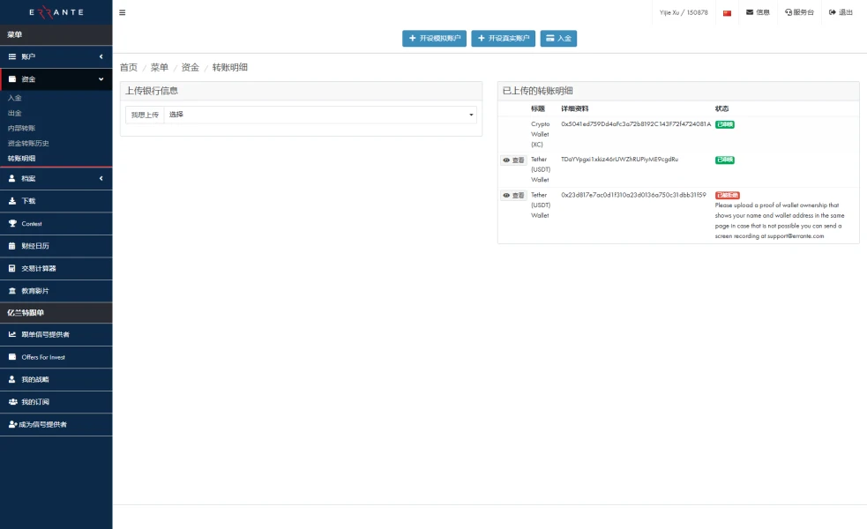867x529 pixels.
Task: Click 退出 to log out
Action: pyautogui.click(x=841, y=12)
